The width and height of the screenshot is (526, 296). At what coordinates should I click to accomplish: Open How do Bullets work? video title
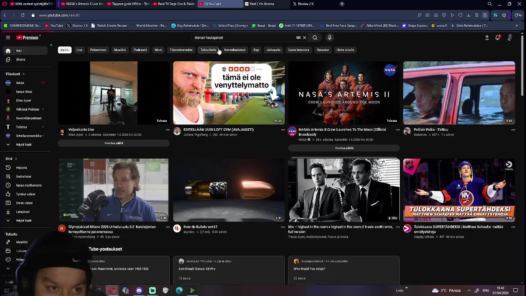tap(201, 227)
